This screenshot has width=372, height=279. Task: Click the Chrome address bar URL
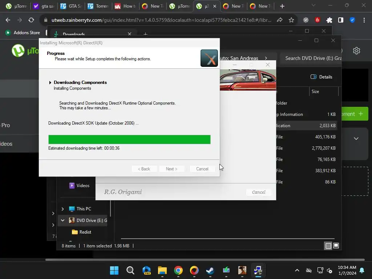coord(161,20)
